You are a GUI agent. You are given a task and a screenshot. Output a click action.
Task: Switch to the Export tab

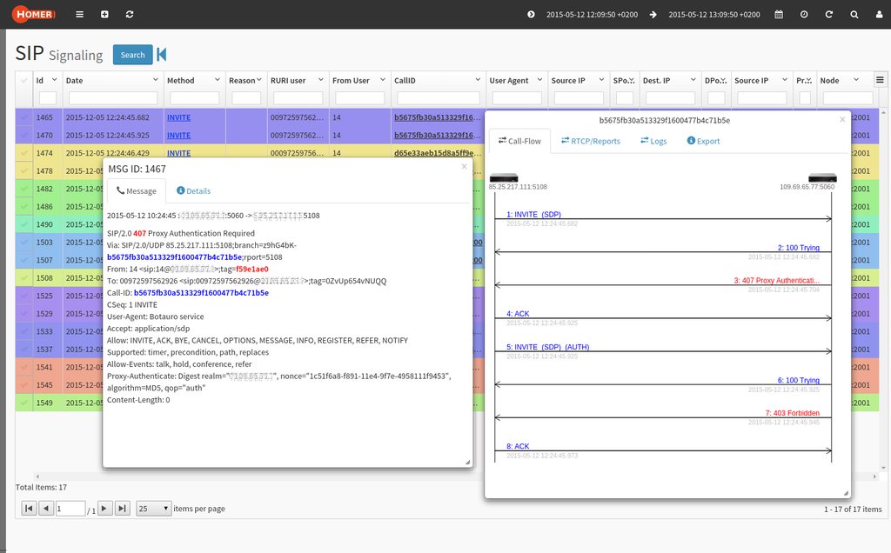pos(703,141)
